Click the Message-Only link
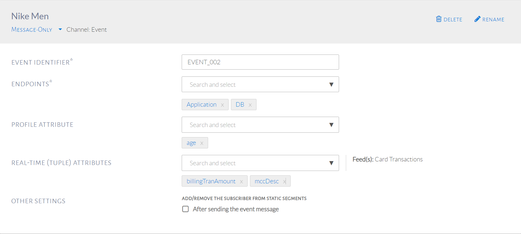Screen dimensions: 521x234 point(32,30)
